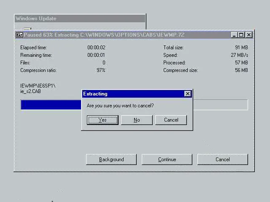270x202 pixels.
Task: Click Cancel in the Extracting confirmation dialog
Action: pyautogui.click(x=171, y=120)
